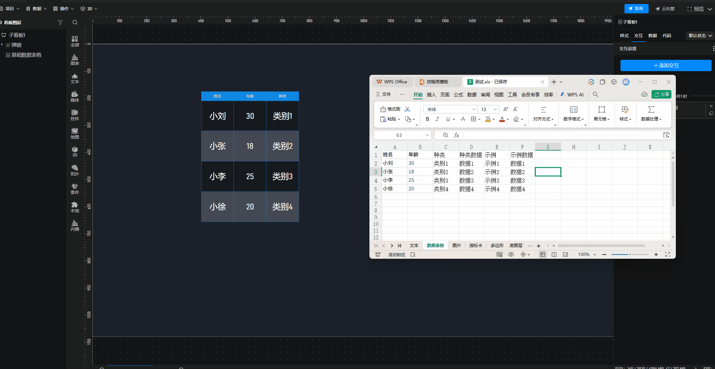Toggle 滚动锁定 in WPS status bar
The width and height of the screenshot is (715, 369).
[396, 255]
